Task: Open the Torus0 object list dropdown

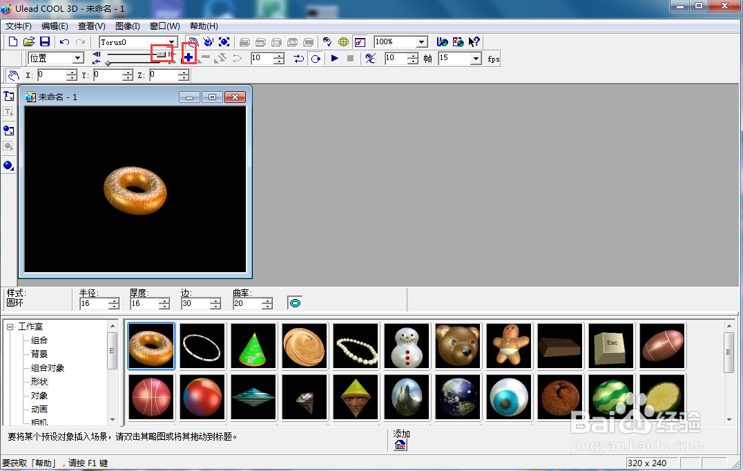Action: (171, 42)
